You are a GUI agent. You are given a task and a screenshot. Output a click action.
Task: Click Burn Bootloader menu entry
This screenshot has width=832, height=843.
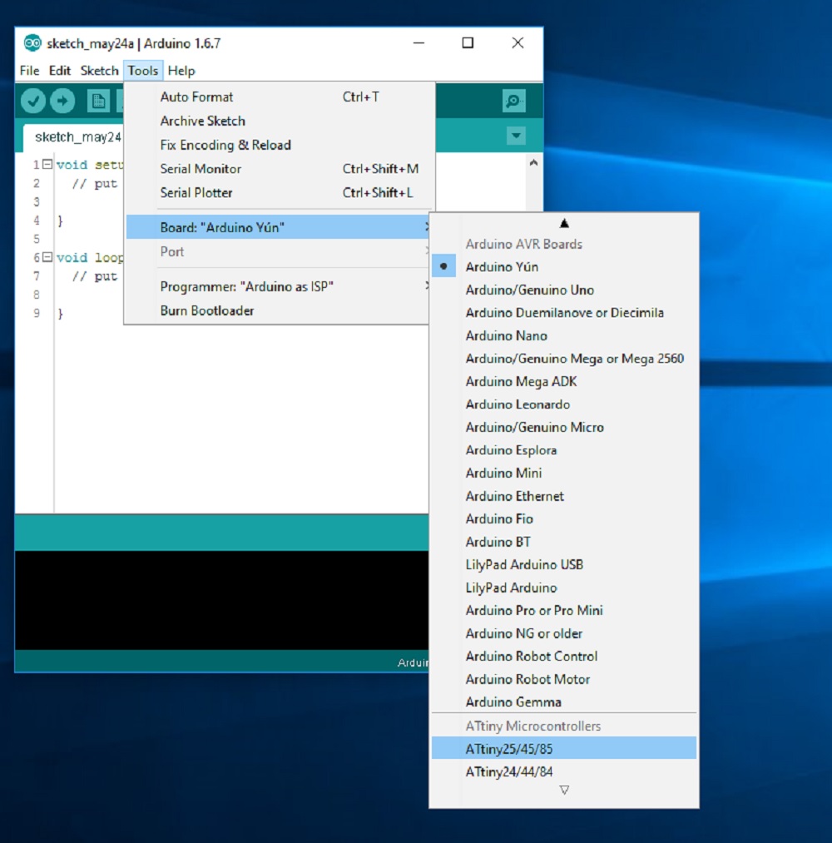(278, 310)
